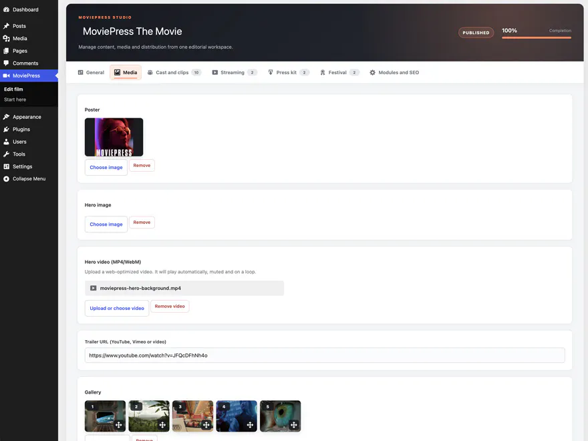
Task: Click the Comments bubble icon
Action: [7, 63]
